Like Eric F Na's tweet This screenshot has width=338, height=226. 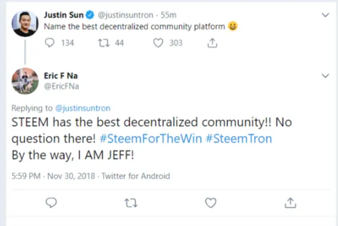coord(211,203)
